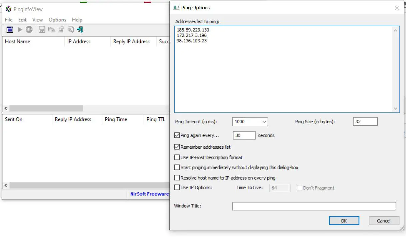Click address 98.136.103.23 in list
Image resolution: width=406 pixels, height=238 pixels.
click(192, 41)
